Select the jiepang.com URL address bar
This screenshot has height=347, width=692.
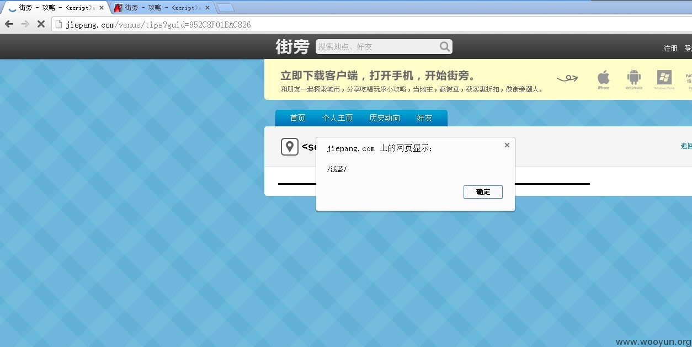[x=372, y=24]
